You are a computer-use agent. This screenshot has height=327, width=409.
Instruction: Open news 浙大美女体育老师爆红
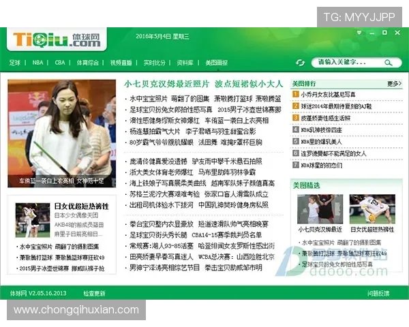click(x=162, y=172)
